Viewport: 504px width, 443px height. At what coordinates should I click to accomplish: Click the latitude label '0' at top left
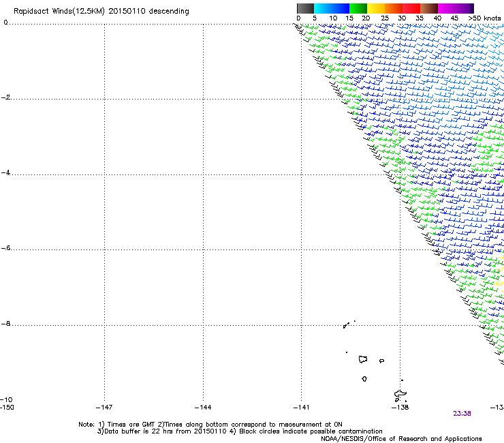pos(5,22)
